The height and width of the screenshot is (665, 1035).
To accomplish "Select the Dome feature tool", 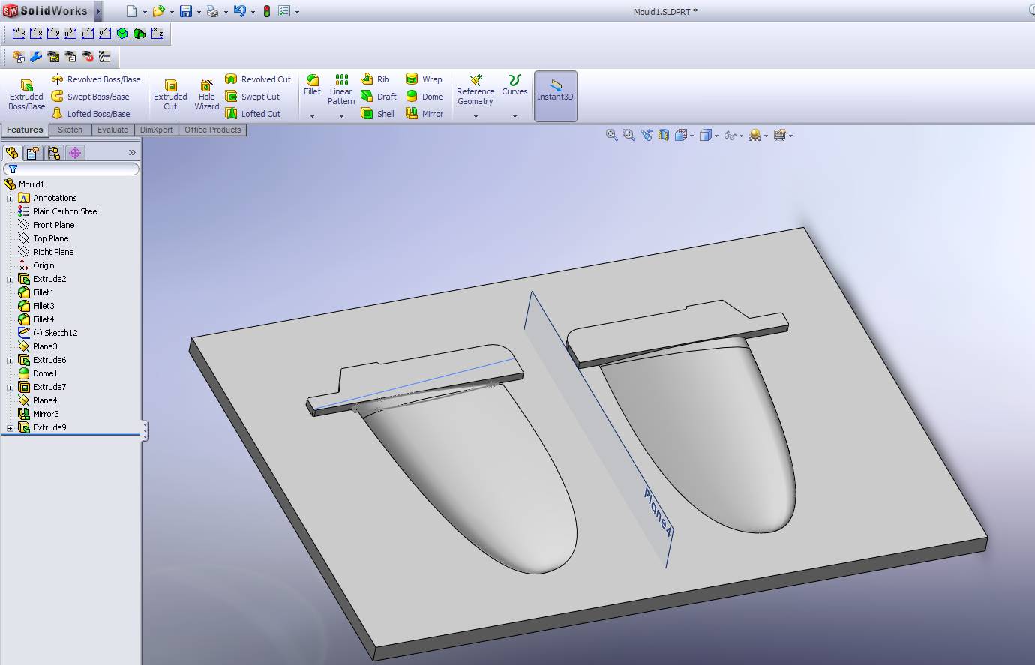I will coord(424,97).
